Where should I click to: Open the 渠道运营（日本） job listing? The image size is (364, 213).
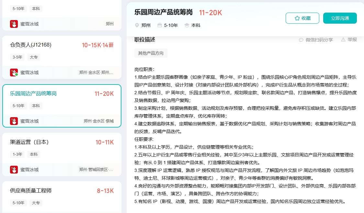click(29, 142)
